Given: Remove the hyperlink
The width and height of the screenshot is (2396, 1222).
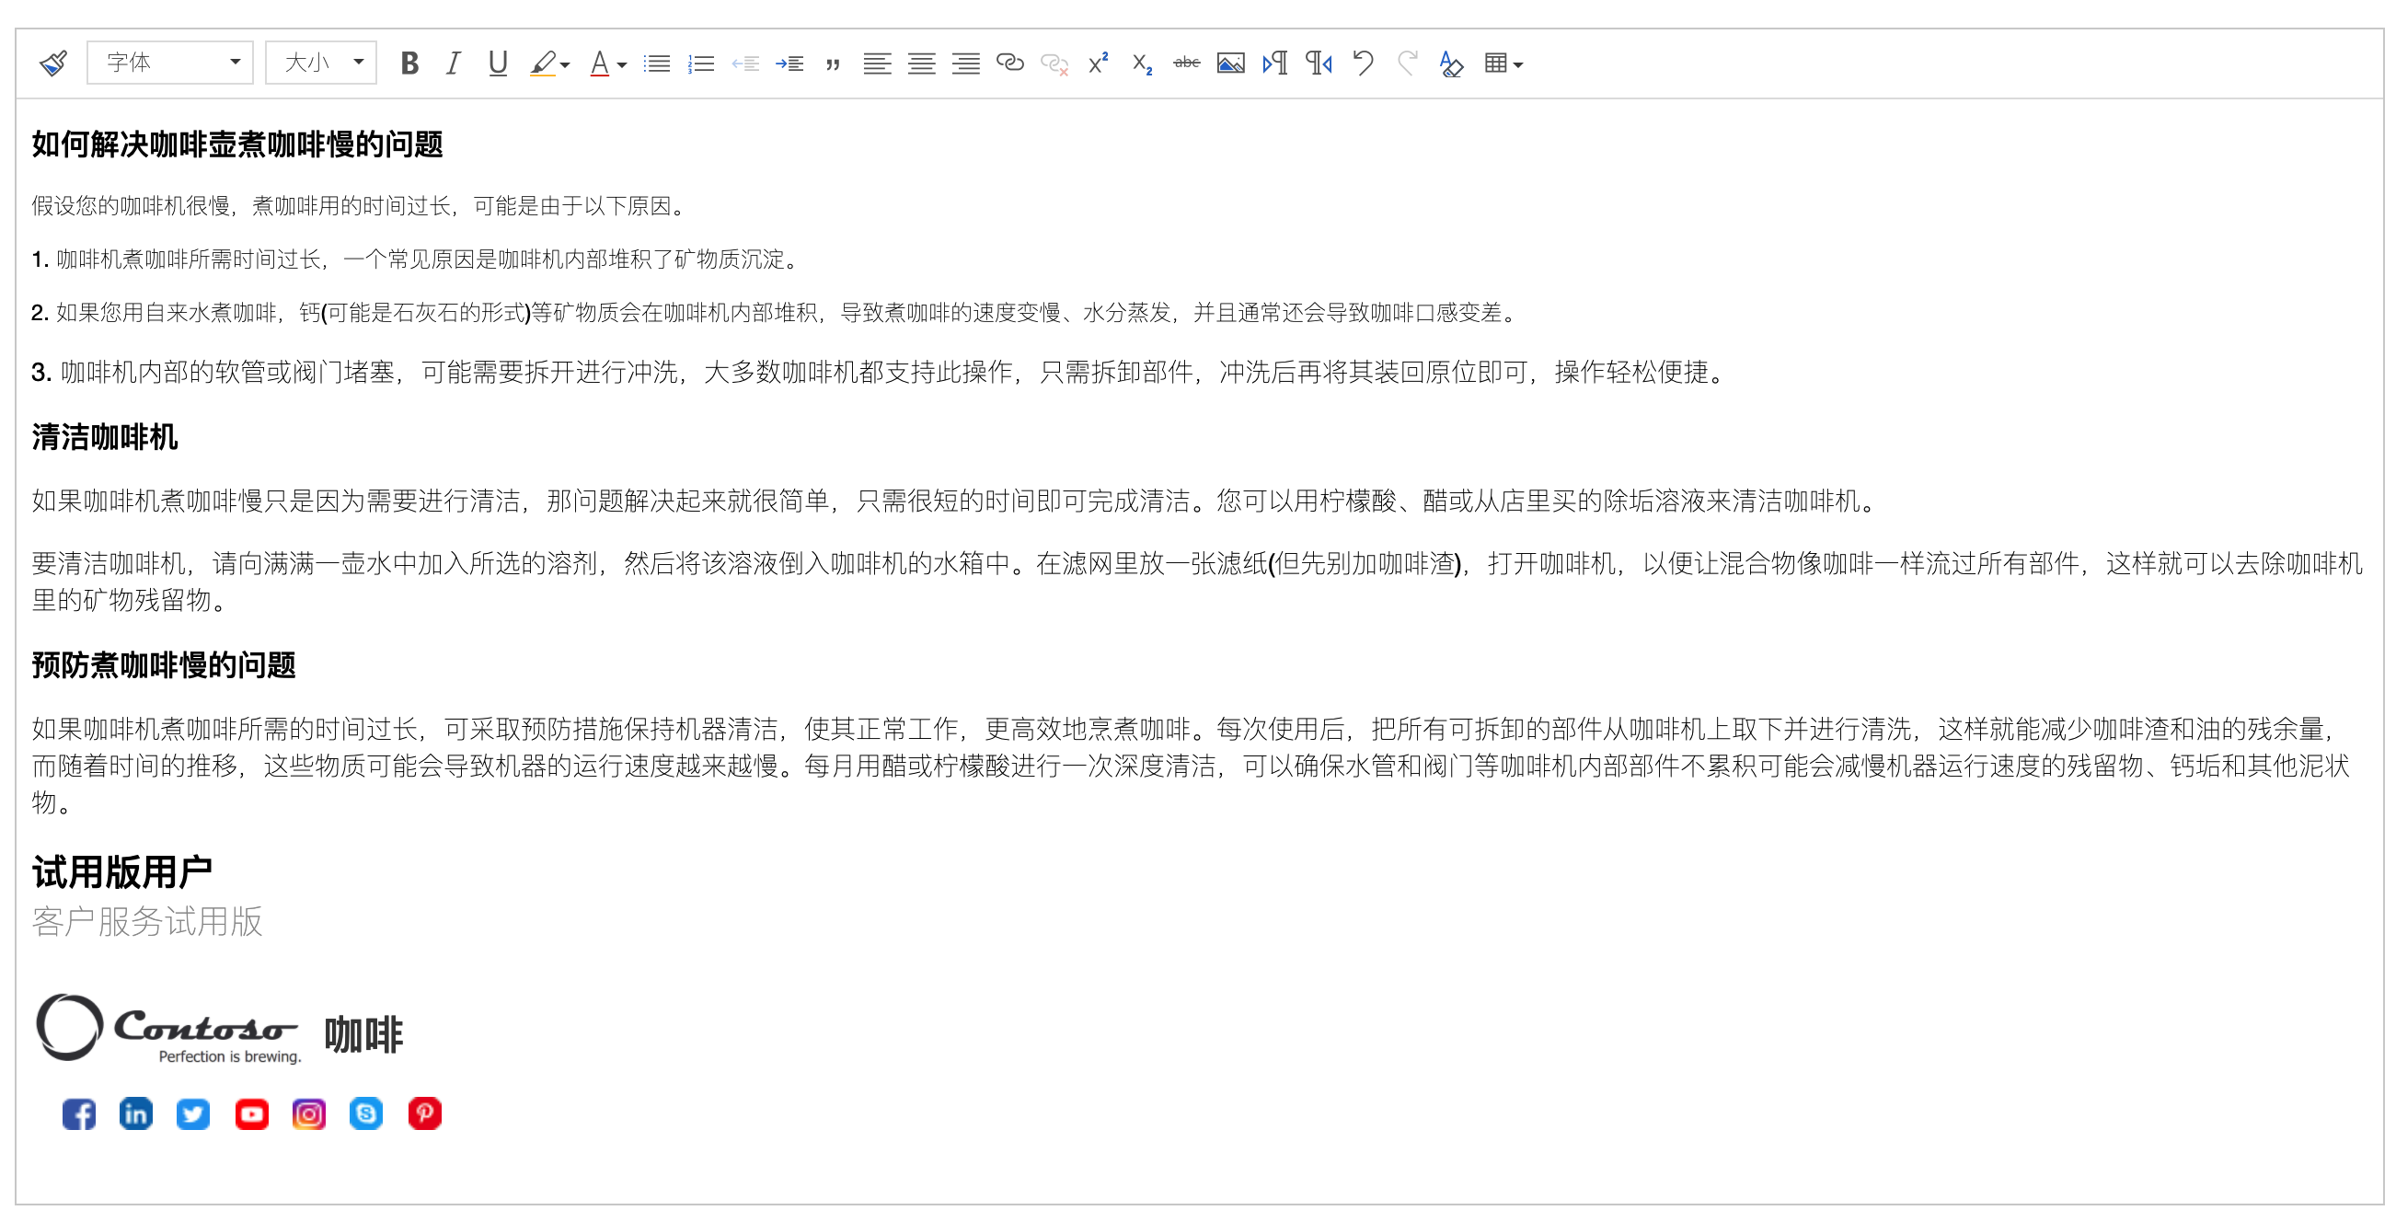Looking at the screenshot, I should [1054, 63].
